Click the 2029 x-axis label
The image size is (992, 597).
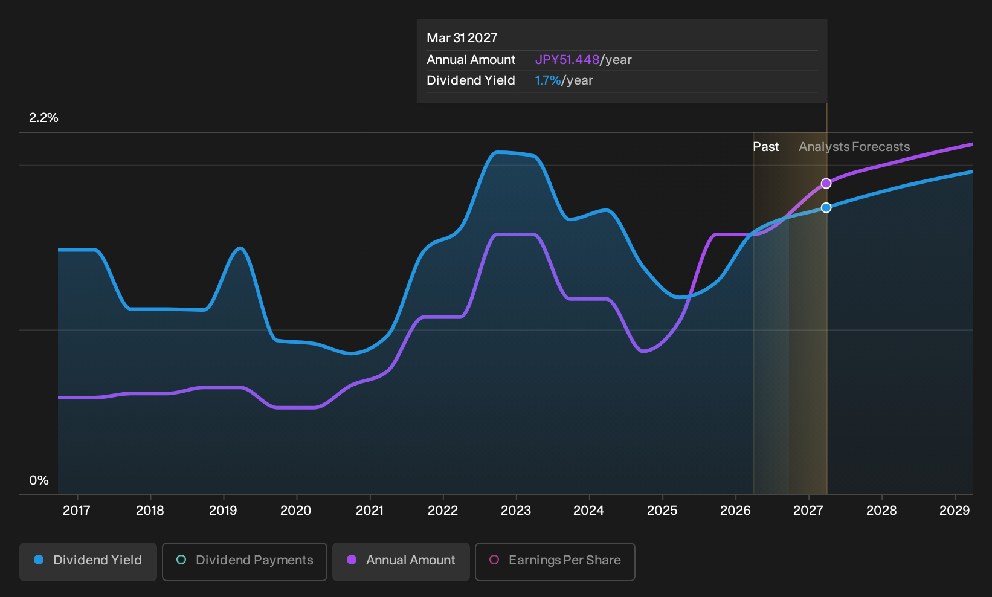pos(955,511)
